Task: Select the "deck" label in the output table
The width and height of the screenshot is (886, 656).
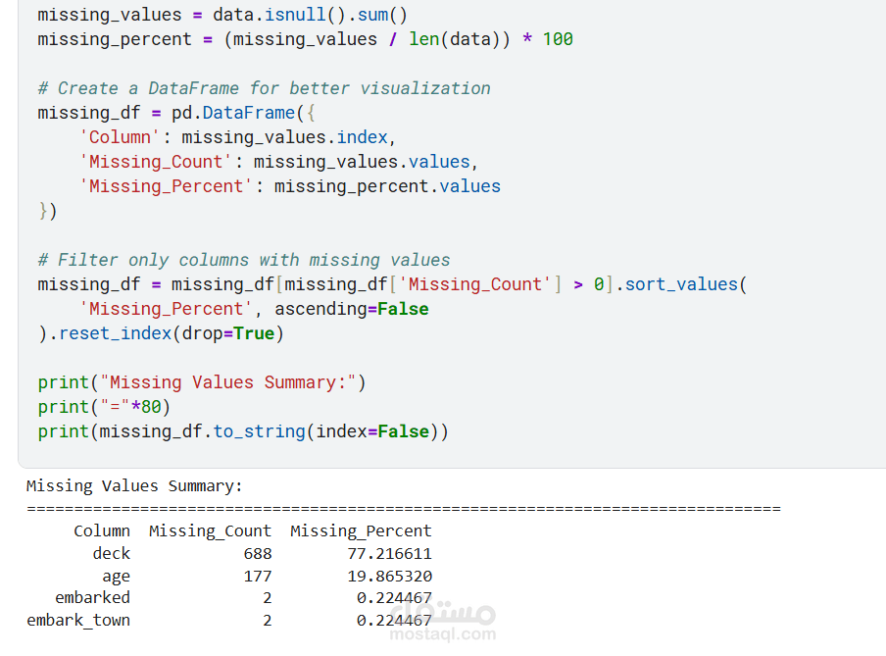Action: coord(112,553)
